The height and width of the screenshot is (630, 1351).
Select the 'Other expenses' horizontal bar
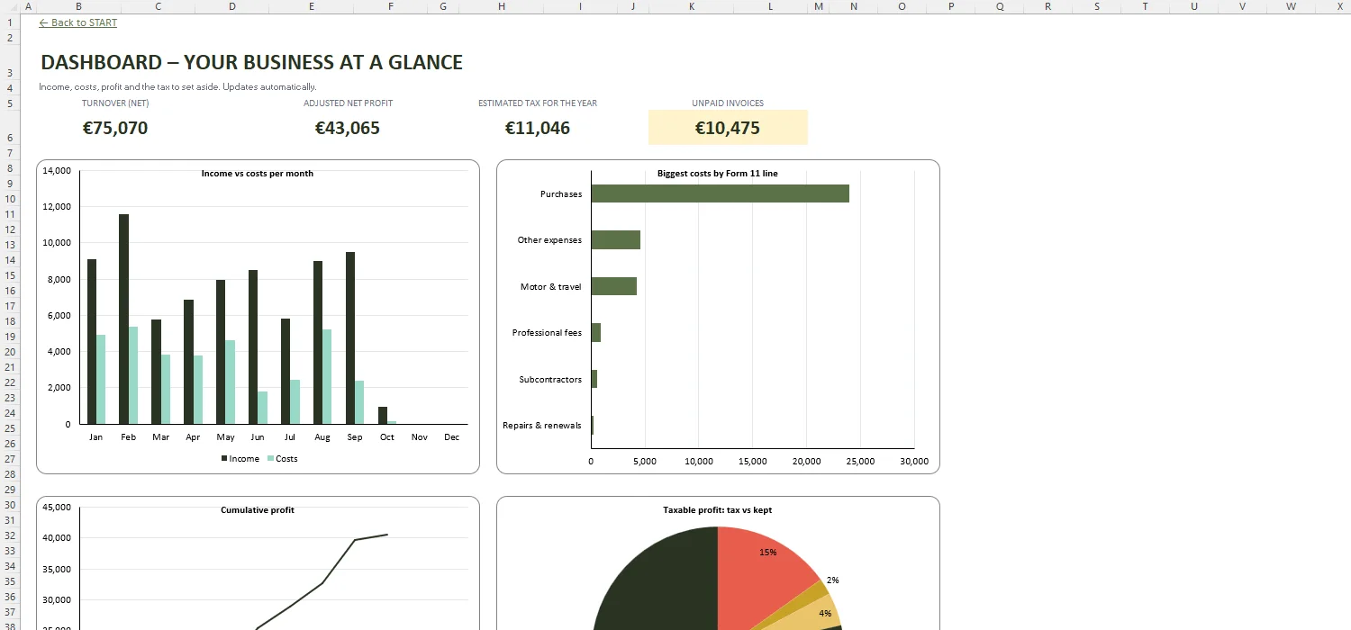[x=616, y=239]
